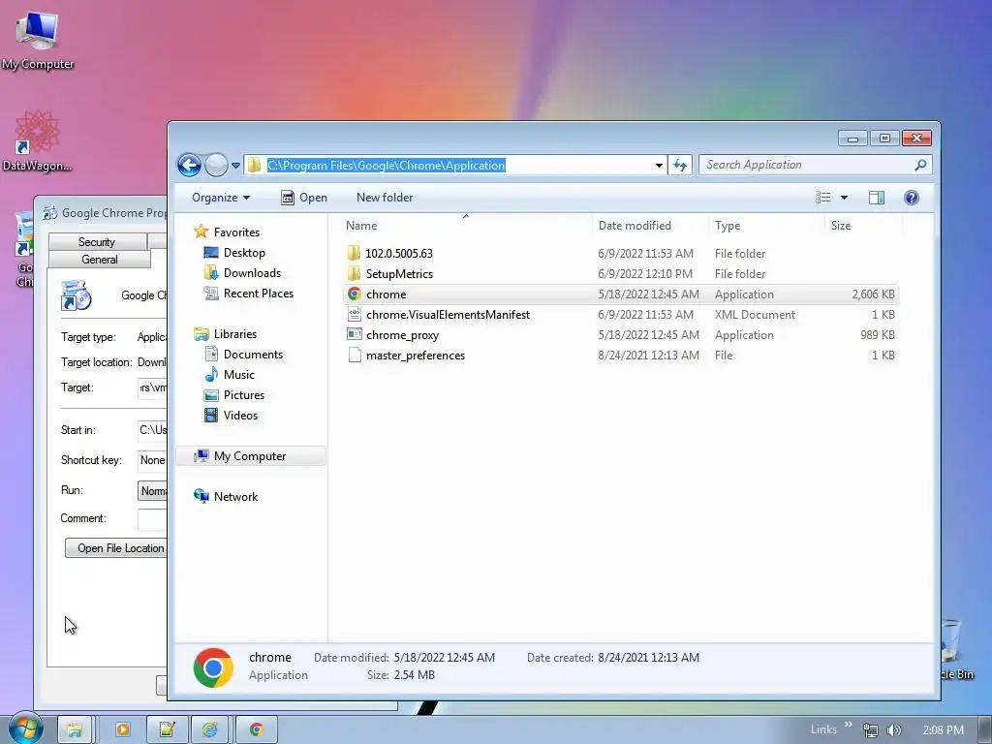Open the view options dropdown arrow

[844, 198]
